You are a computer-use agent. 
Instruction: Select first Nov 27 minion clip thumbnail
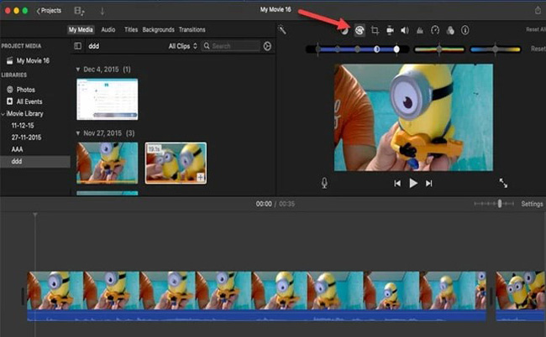point(108,163)
